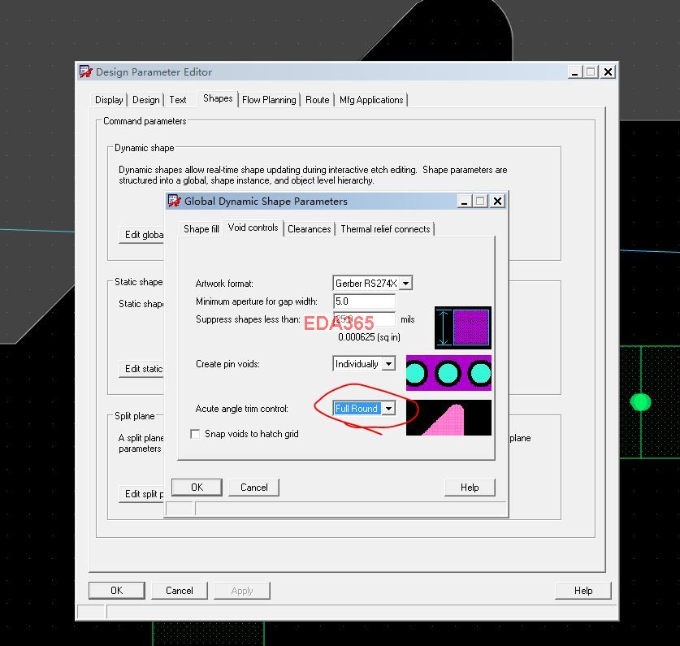Screen dimensions: 680x646
Task: Click Cancel in Global Dynamic Shape Parameters
Action: point(253,488)
